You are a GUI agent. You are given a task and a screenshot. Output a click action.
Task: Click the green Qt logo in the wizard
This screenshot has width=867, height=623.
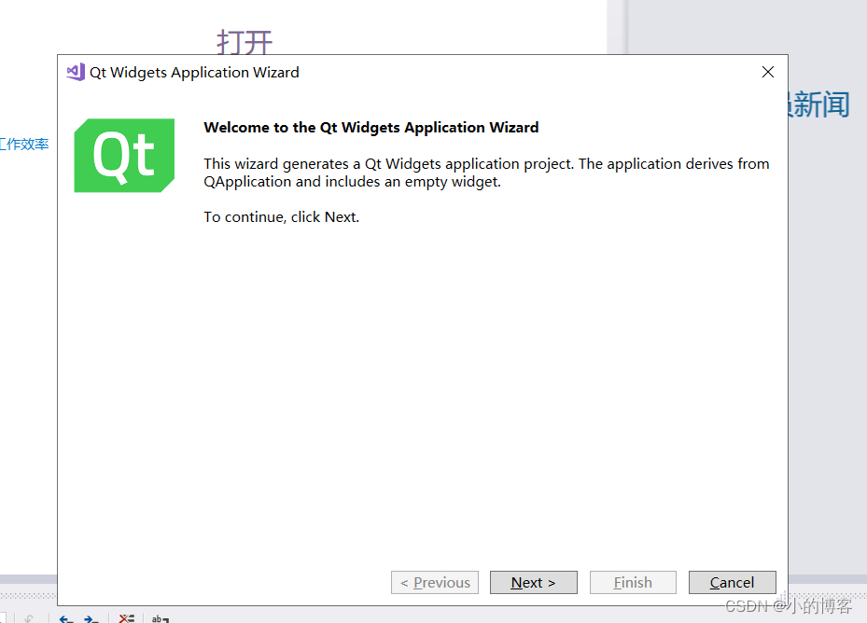point(124,155)
